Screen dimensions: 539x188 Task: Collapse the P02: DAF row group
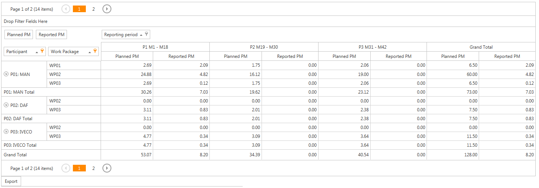pyautogui.click(x=6, y=105)
